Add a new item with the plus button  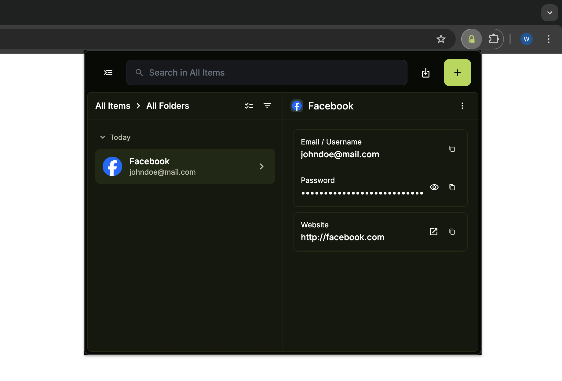tap(457, 73)
